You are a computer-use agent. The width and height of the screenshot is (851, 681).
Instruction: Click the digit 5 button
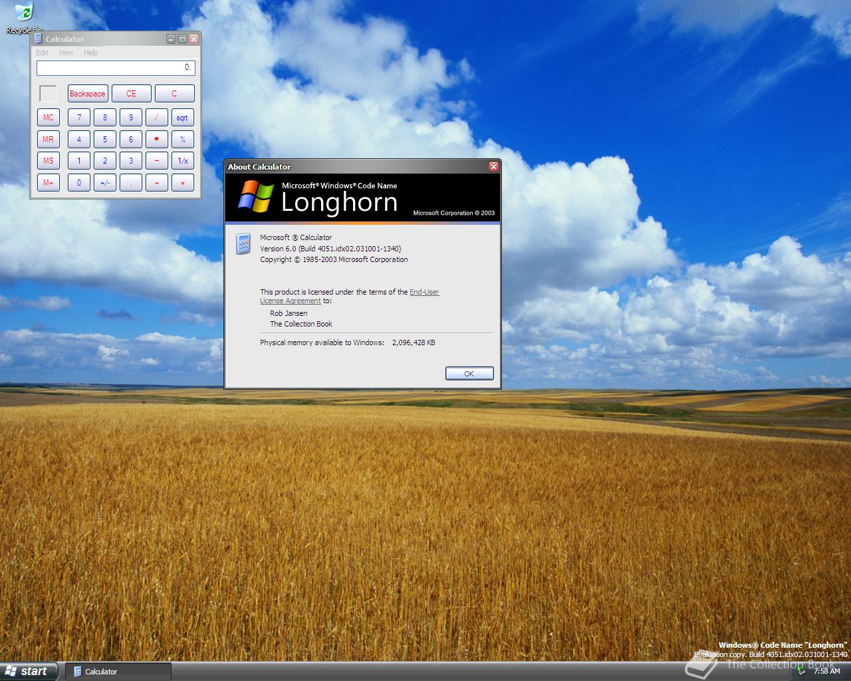105,140
